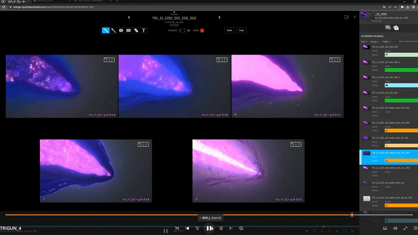418x235 pixels.
Task: Go to the previous version arrow
Action: [x=129, y=17]
